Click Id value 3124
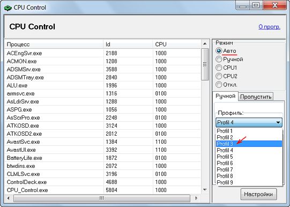 (111, 126)
